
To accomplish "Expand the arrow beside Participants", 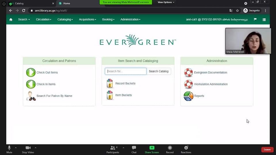I will (x=123, y=148).
